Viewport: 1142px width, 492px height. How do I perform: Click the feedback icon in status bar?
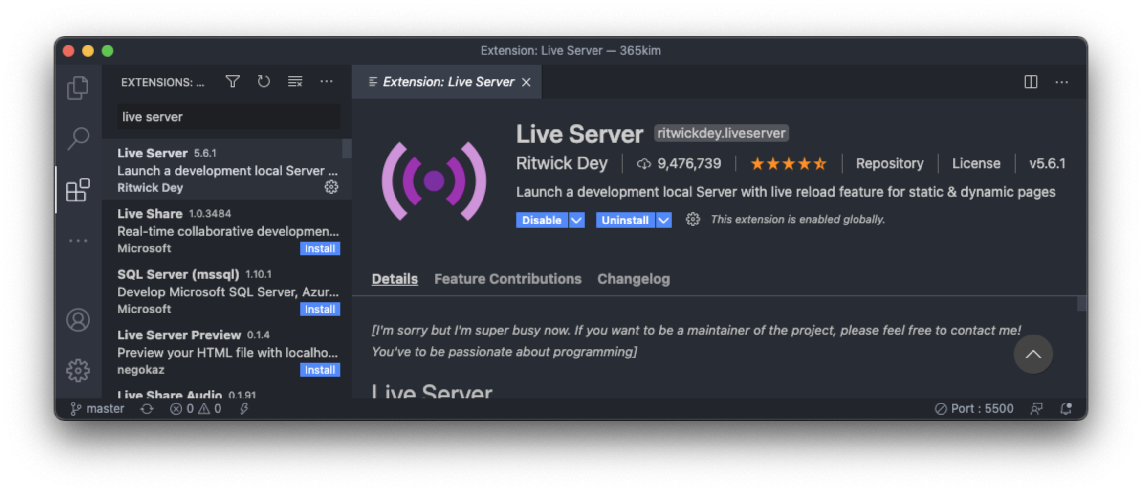tap(1036, 408)
